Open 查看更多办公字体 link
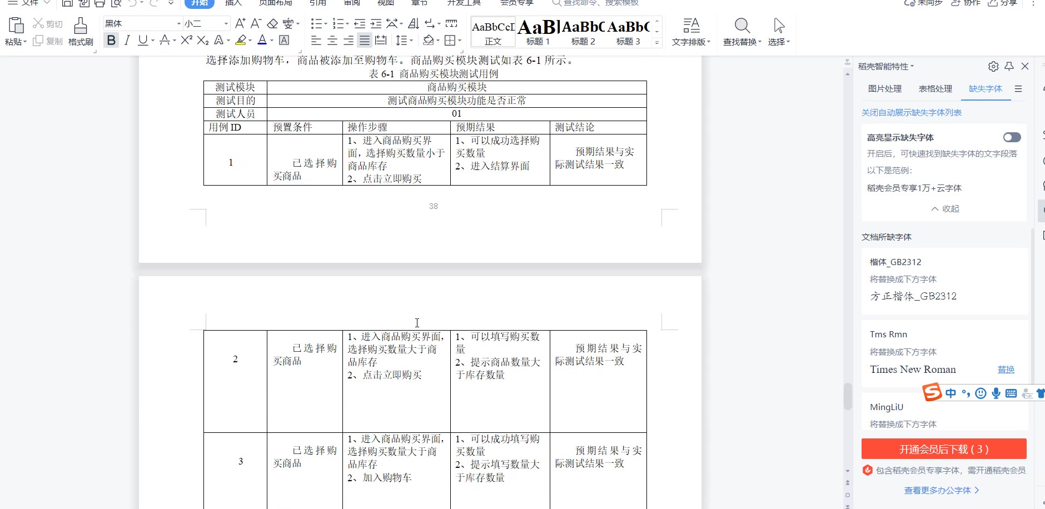1045x509 pixels. pyautogui.click(x=942, y=491)
